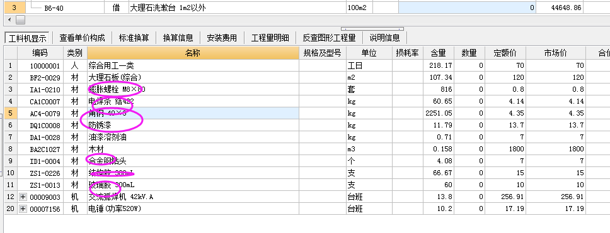Switch to the 工程量明细 tab
The image size is (610, 233).
[x=270, y=38]
